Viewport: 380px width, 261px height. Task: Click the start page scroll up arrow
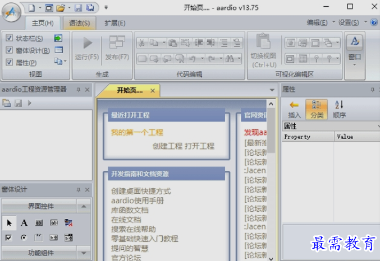pyautogui.click(x=271, y=104)
